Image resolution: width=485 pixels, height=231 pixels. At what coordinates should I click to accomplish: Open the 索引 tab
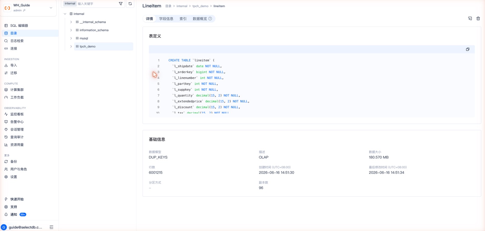(183, 19)
